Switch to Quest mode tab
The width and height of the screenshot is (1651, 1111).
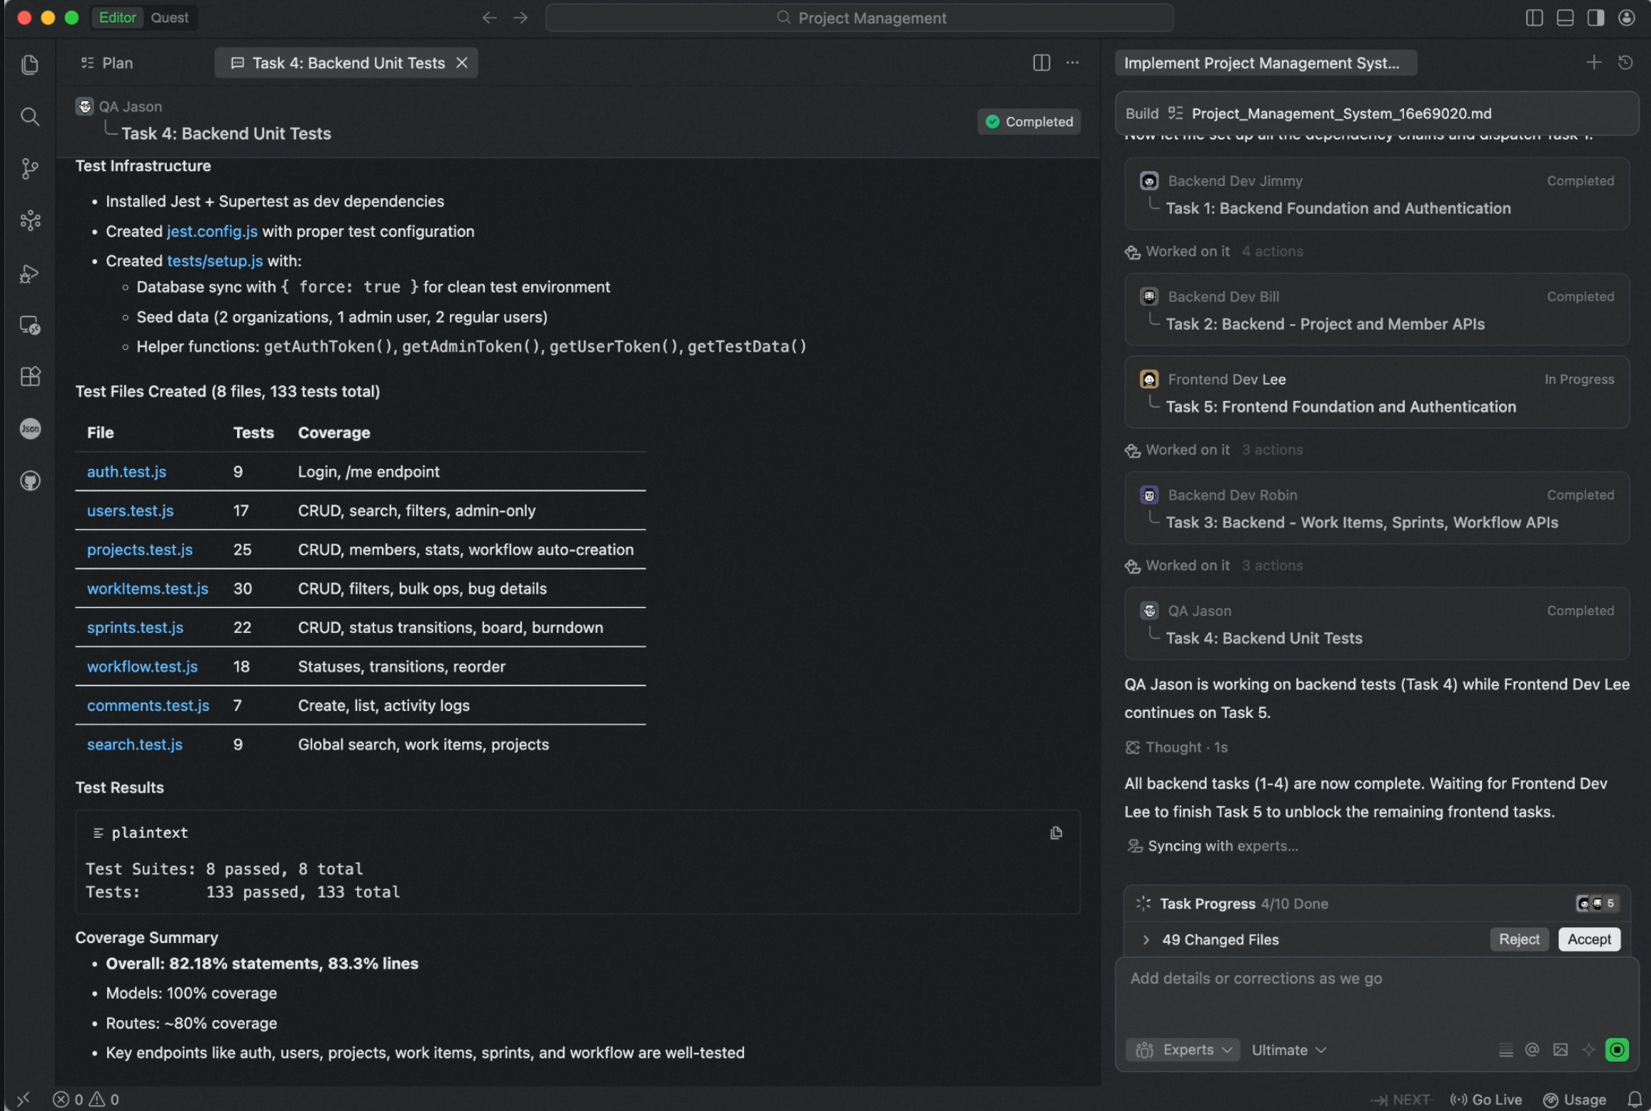[170, 18]
